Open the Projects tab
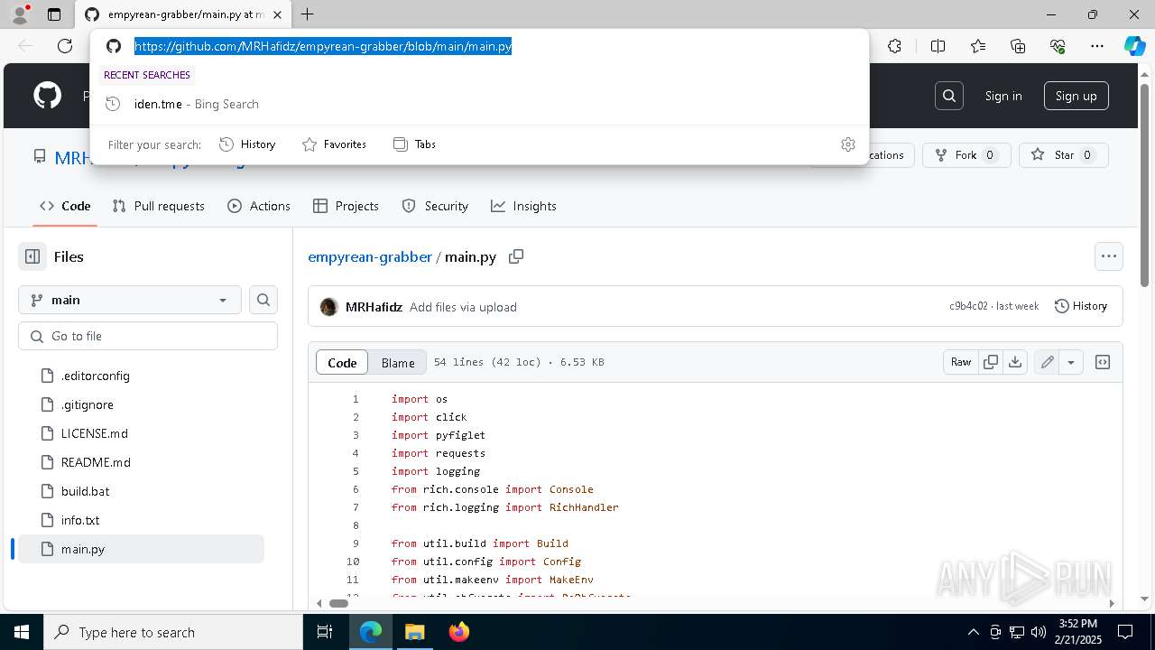The width and height of the screenshot is (1155, 650). [x=346, y=206]
